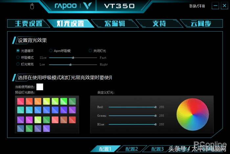Image resolution: width=230 pixels, height=154 pixels.
Task: Click the Low–High brightness slider handle
Action: tap(70, 65)
